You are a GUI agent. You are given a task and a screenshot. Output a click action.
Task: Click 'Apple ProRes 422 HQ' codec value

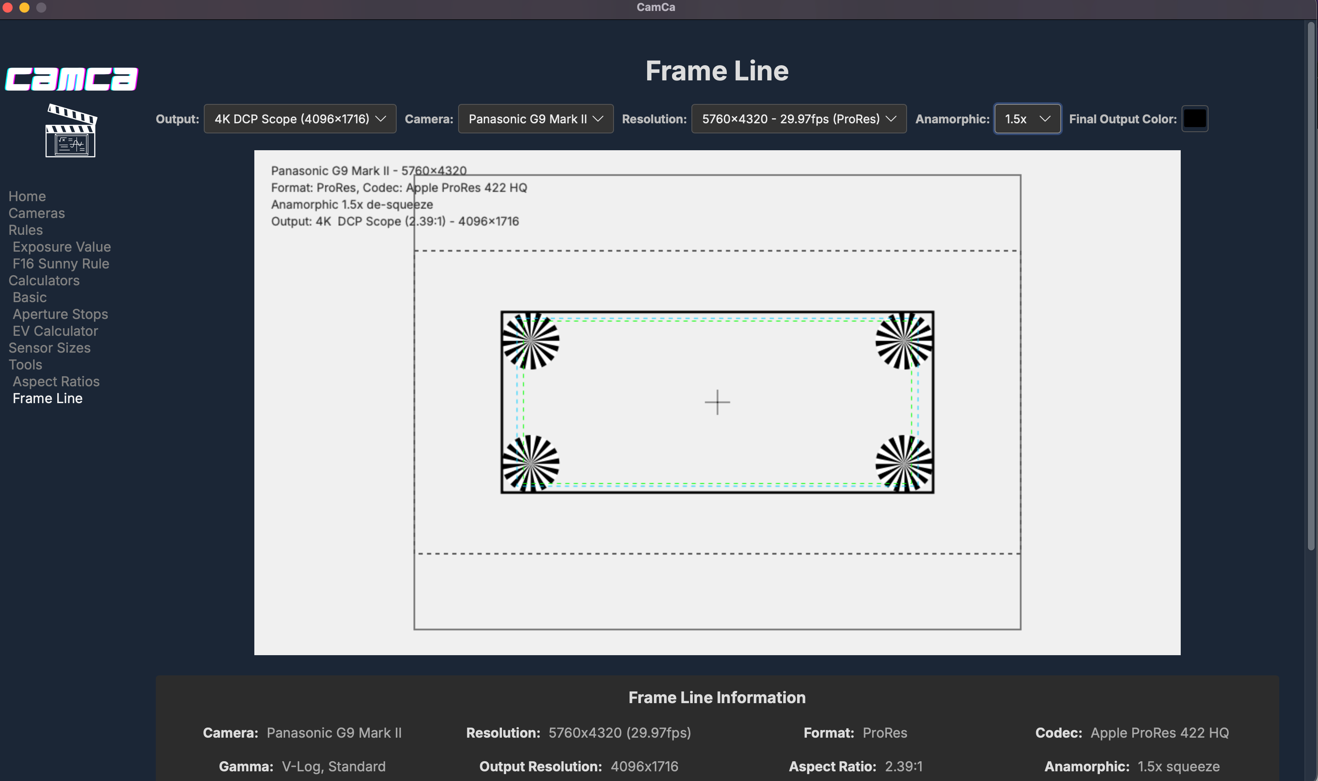[1160, 733]
